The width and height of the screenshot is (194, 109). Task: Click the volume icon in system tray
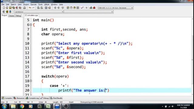click(173, 106)
